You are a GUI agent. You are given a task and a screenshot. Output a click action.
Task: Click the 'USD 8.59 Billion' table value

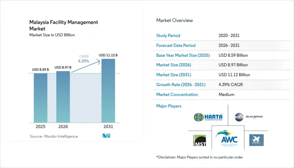pos(233,55)
